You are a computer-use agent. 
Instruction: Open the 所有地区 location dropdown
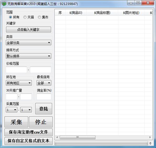coord(19,83)
